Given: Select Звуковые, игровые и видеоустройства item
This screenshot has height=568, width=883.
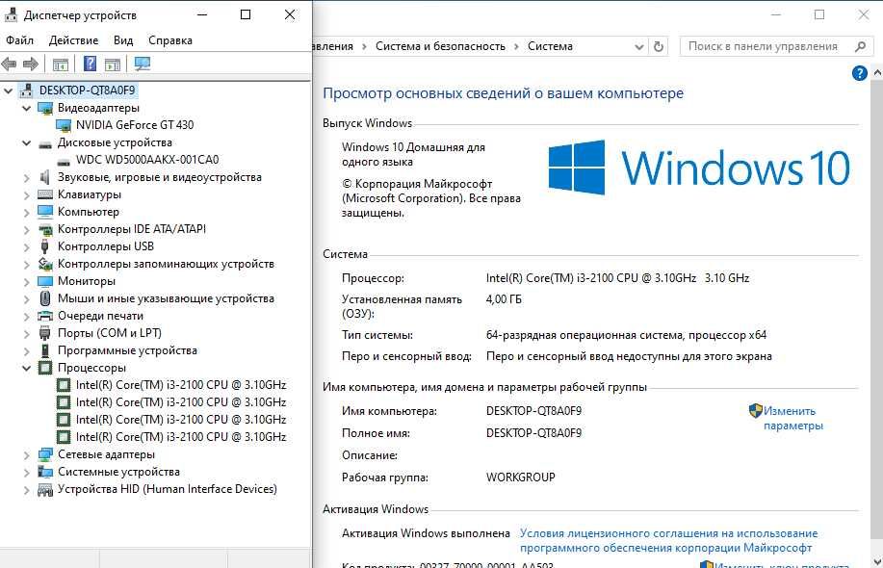Looking at the screenshot, I should (160, 177).
